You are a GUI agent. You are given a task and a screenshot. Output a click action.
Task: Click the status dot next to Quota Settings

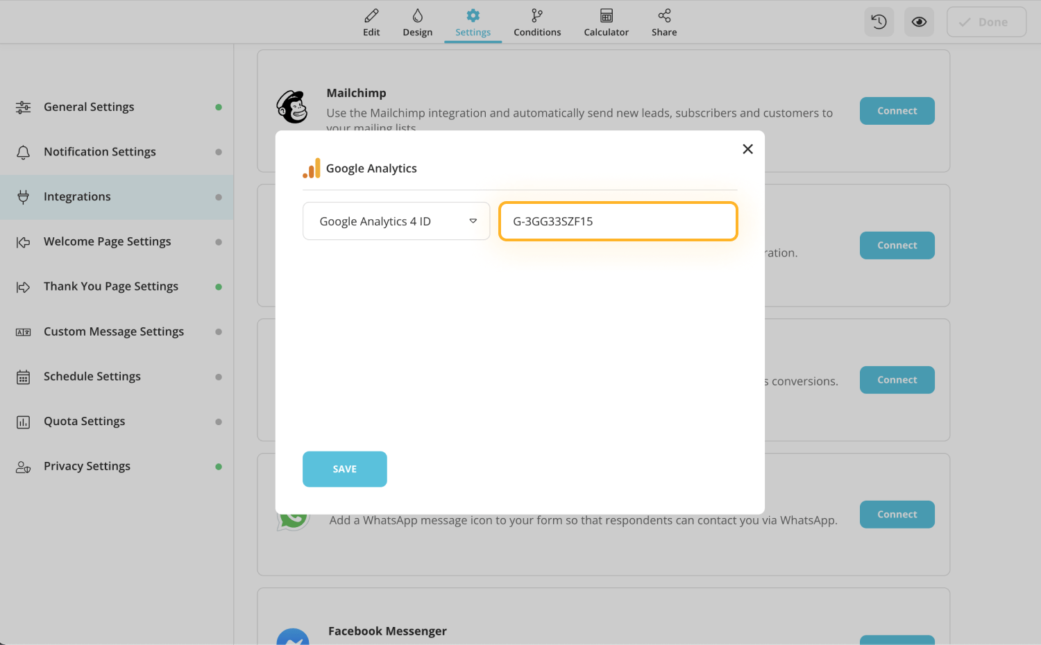(219, 422)
